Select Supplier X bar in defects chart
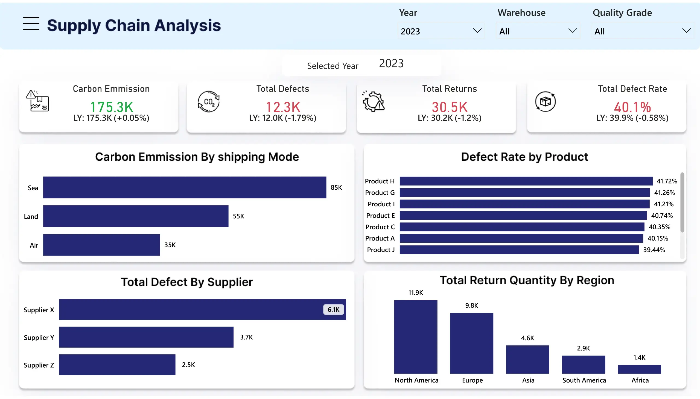 click(x=192, y=309)
